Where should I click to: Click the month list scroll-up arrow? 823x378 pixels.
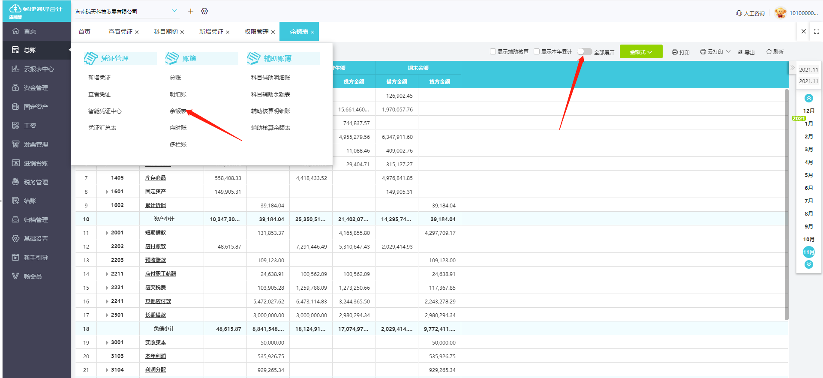808,98
